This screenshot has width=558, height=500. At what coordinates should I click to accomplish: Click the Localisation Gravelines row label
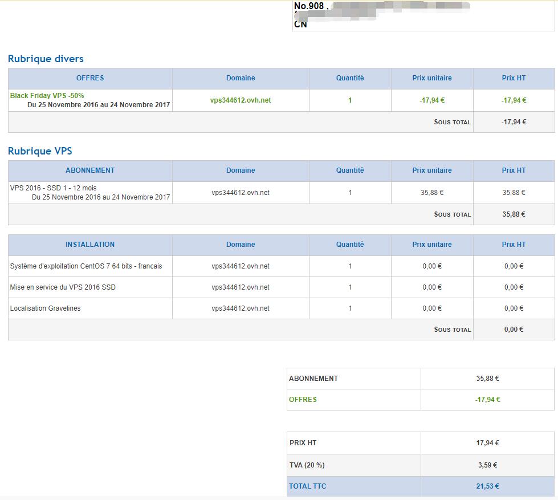pyautogui.click(x=45, y=308)
